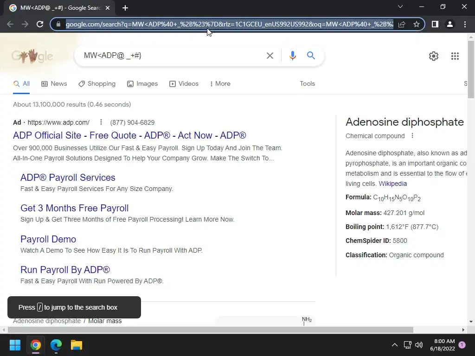
Task: Share this page from address bar
Action: coord(402,24)
